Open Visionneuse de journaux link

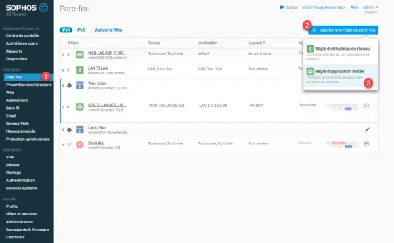pos(324,7)
